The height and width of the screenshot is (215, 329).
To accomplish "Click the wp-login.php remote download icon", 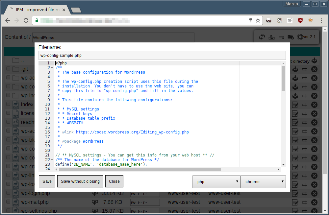I will (x=95, y=193).
